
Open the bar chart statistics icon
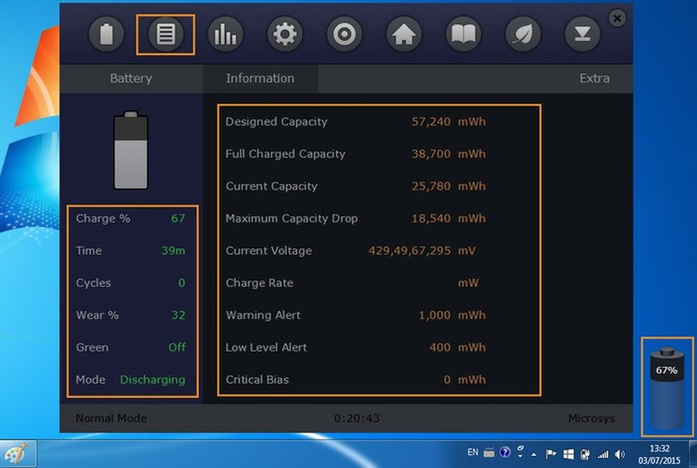pos(225,34)
